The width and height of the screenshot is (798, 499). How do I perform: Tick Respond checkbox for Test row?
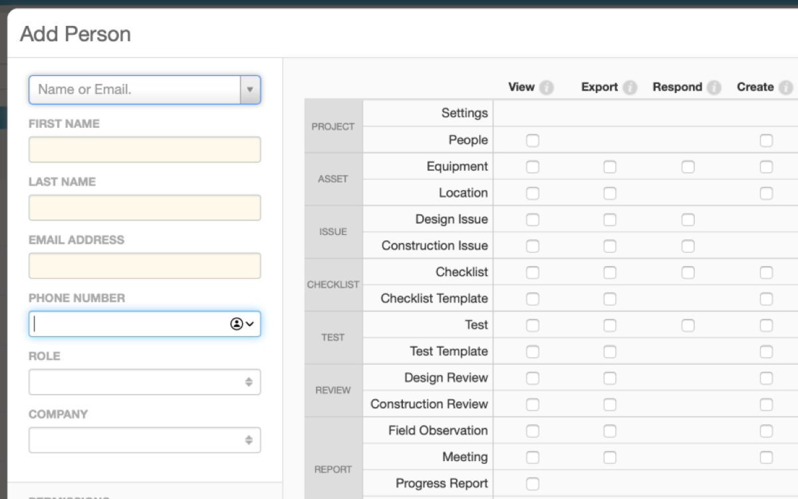(x=688, y=325)
